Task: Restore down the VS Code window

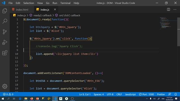Action: 166,3
